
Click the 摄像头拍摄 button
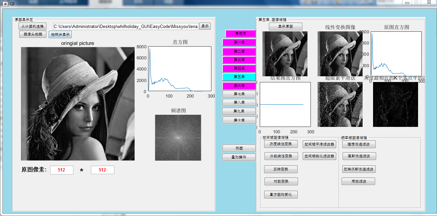(33, 34)
